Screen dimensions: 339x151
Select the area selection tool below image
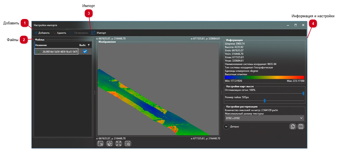pyautogui.click(x=101, y=143)
